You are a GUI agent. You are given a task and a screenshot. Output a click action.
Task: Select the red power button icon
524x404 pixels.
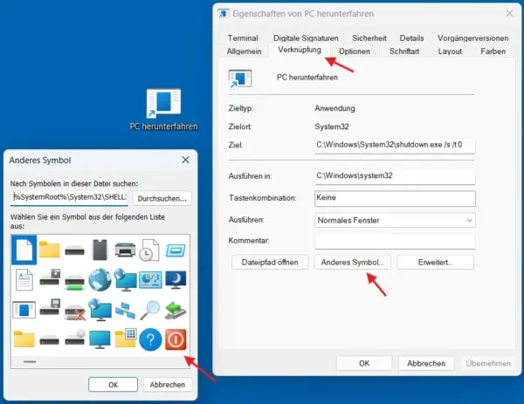pos(176,339)
